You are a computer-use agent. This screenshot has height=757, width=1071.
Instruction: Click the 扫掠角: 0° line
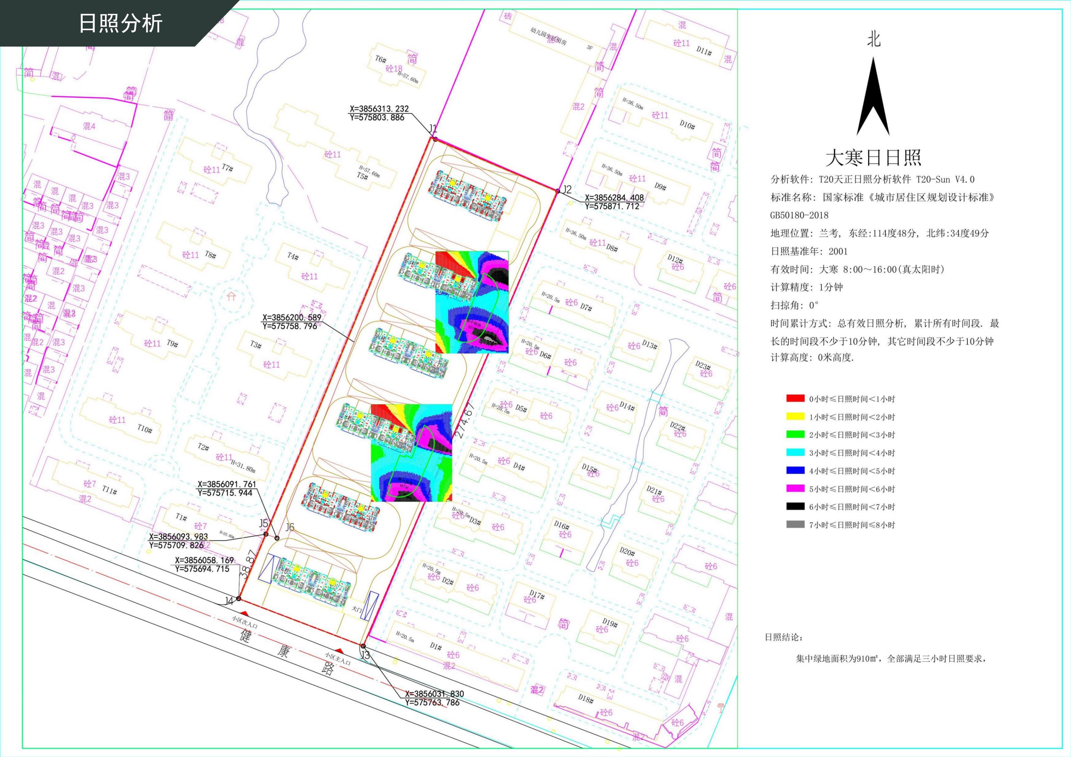coord(795,306)
